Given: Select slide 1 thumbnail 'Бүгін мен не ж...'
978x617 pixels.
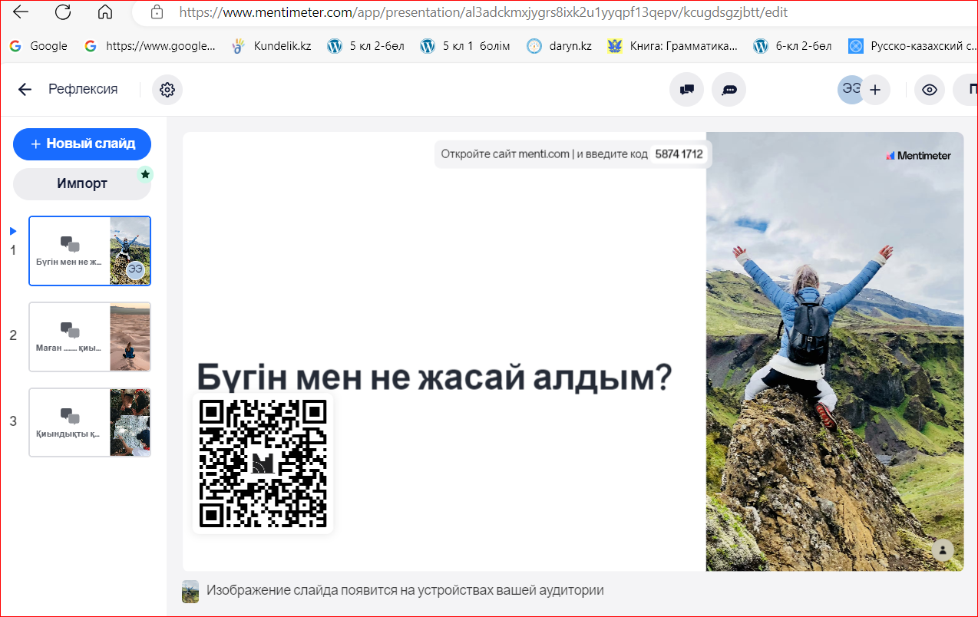Looking at the screenshot, I should 90,251.
